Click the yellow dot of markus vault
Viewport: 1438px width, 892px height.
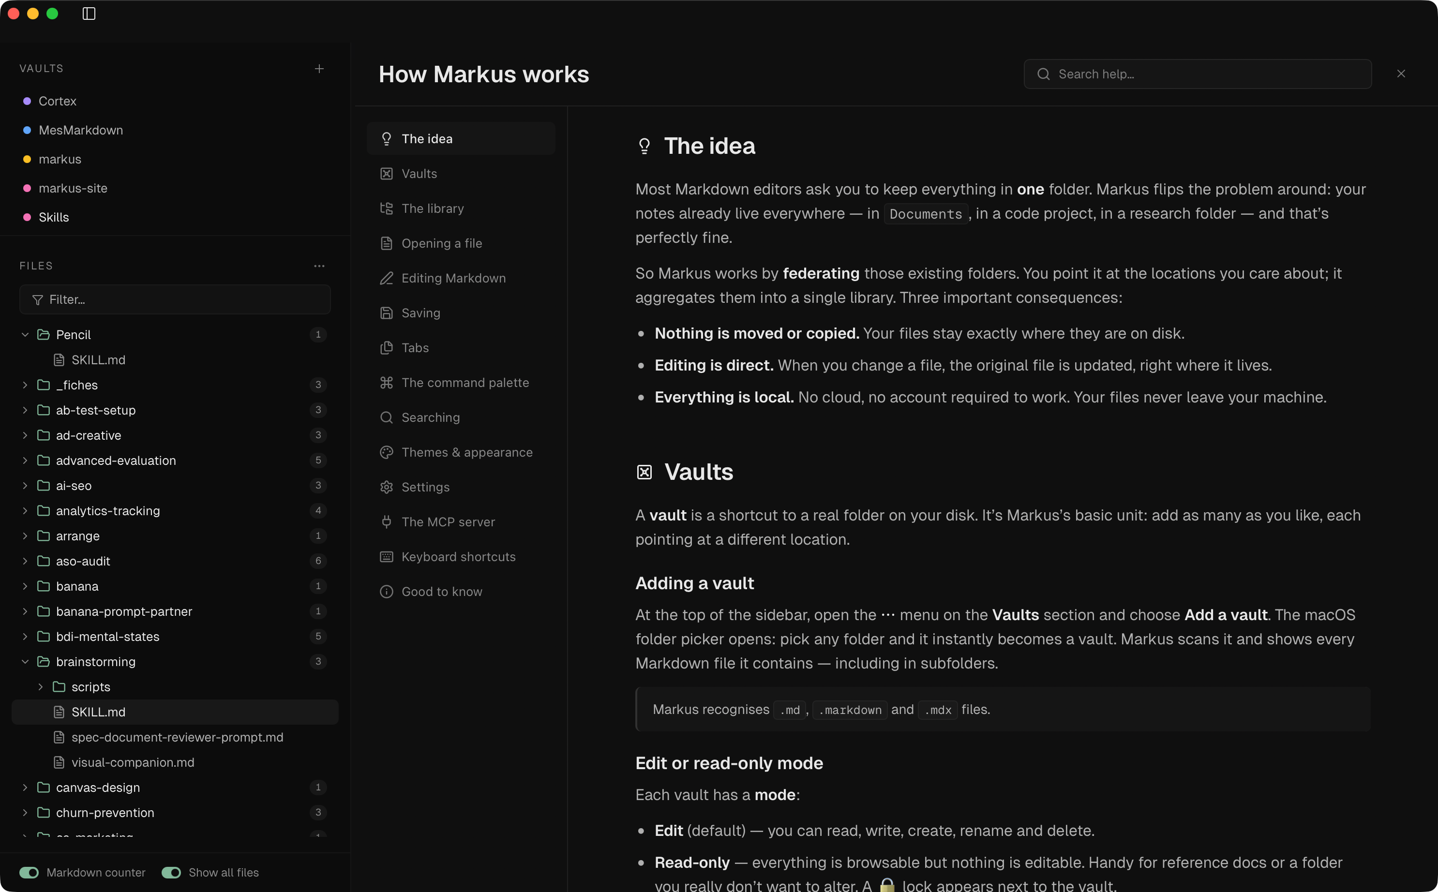pyautogui.click(x=27, y=159)
